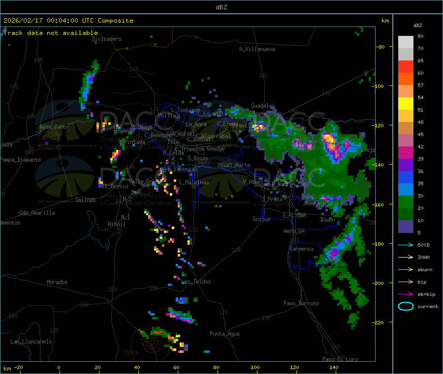Click the 'dBZ' title at top center
443x374 pixels.
tap(221, 7)
